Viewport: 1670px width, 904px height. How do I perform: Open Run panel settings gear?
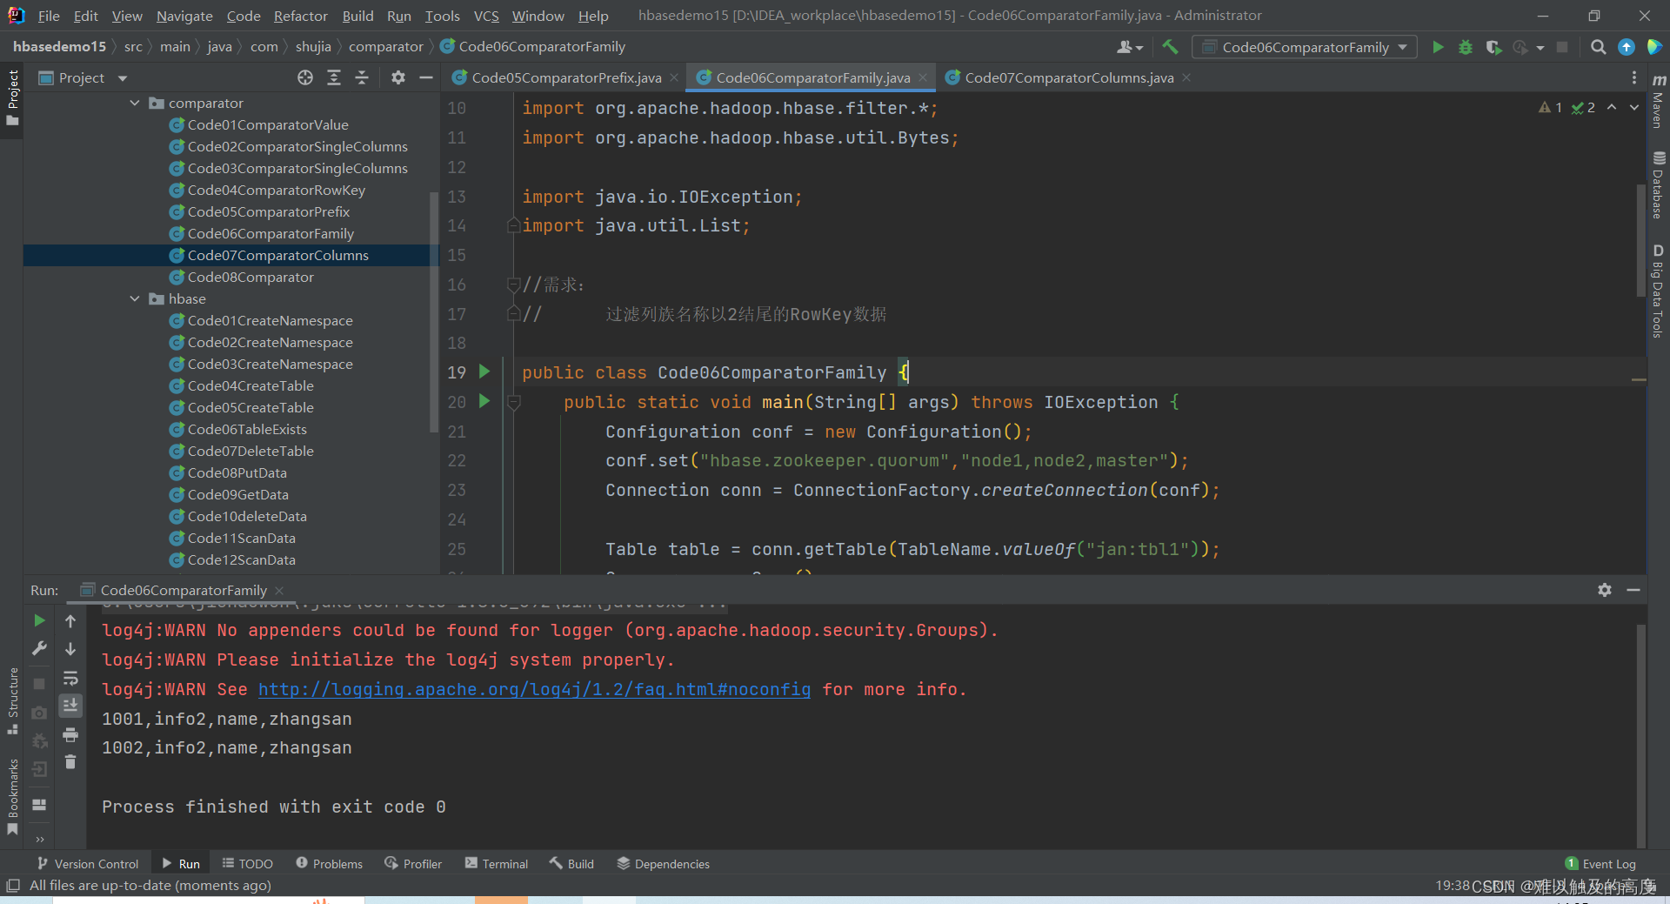pos(1605,590)
